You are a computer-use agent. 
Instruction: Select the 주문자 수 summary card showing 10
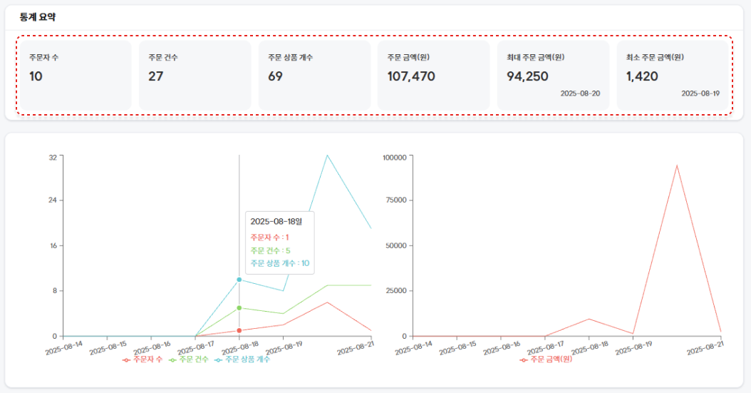tap(74, 76)
